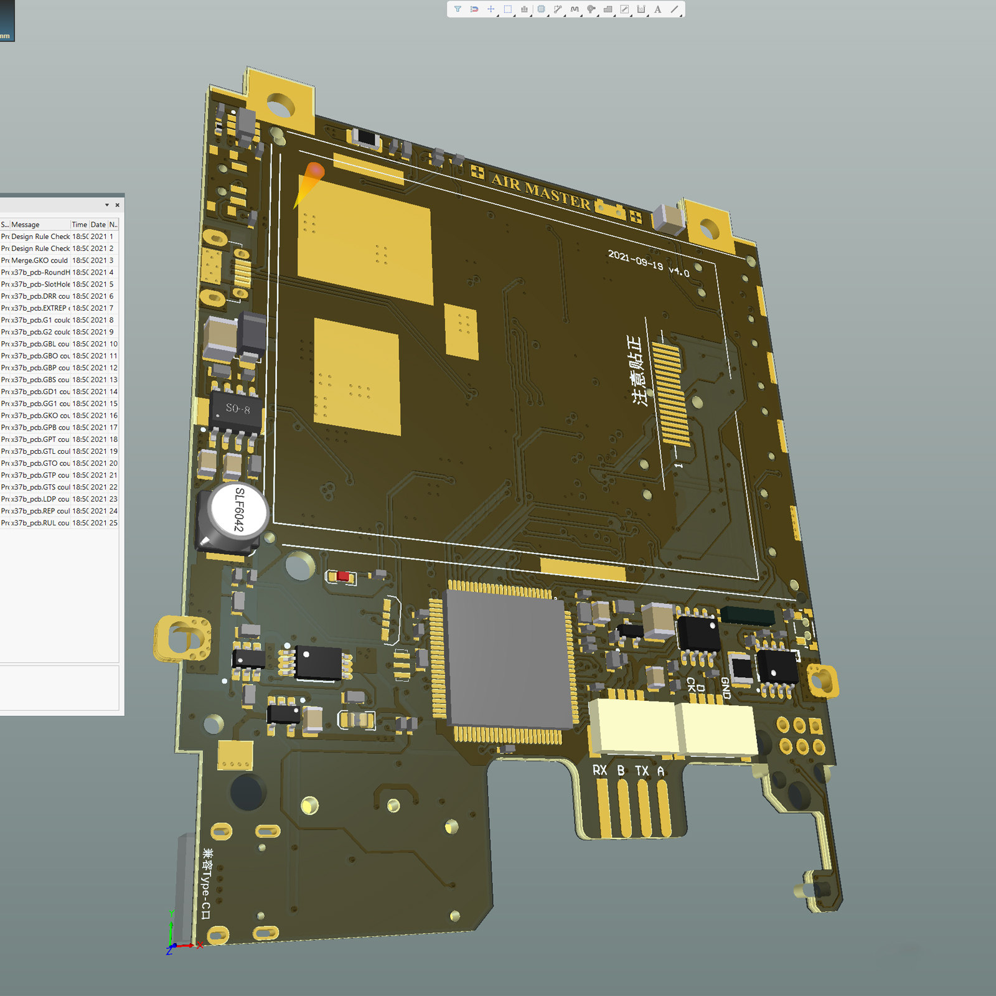Select the Merge.GKO message row

point(59,260)
